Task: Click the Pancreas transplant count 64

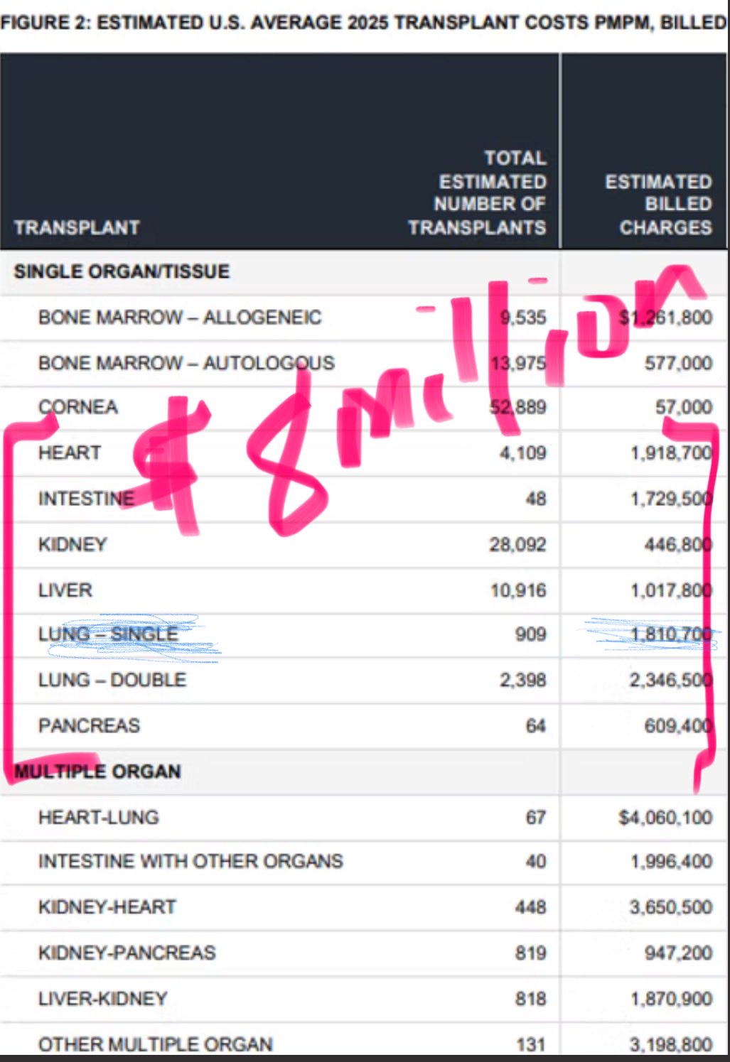Action: click(x=535, y=726)
